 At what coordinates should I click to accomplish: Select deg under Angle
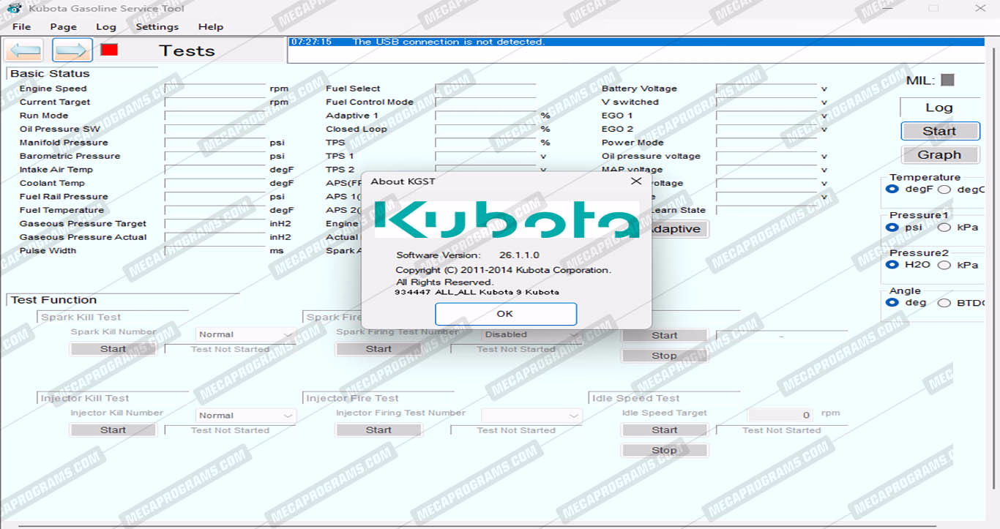(892, 303)
